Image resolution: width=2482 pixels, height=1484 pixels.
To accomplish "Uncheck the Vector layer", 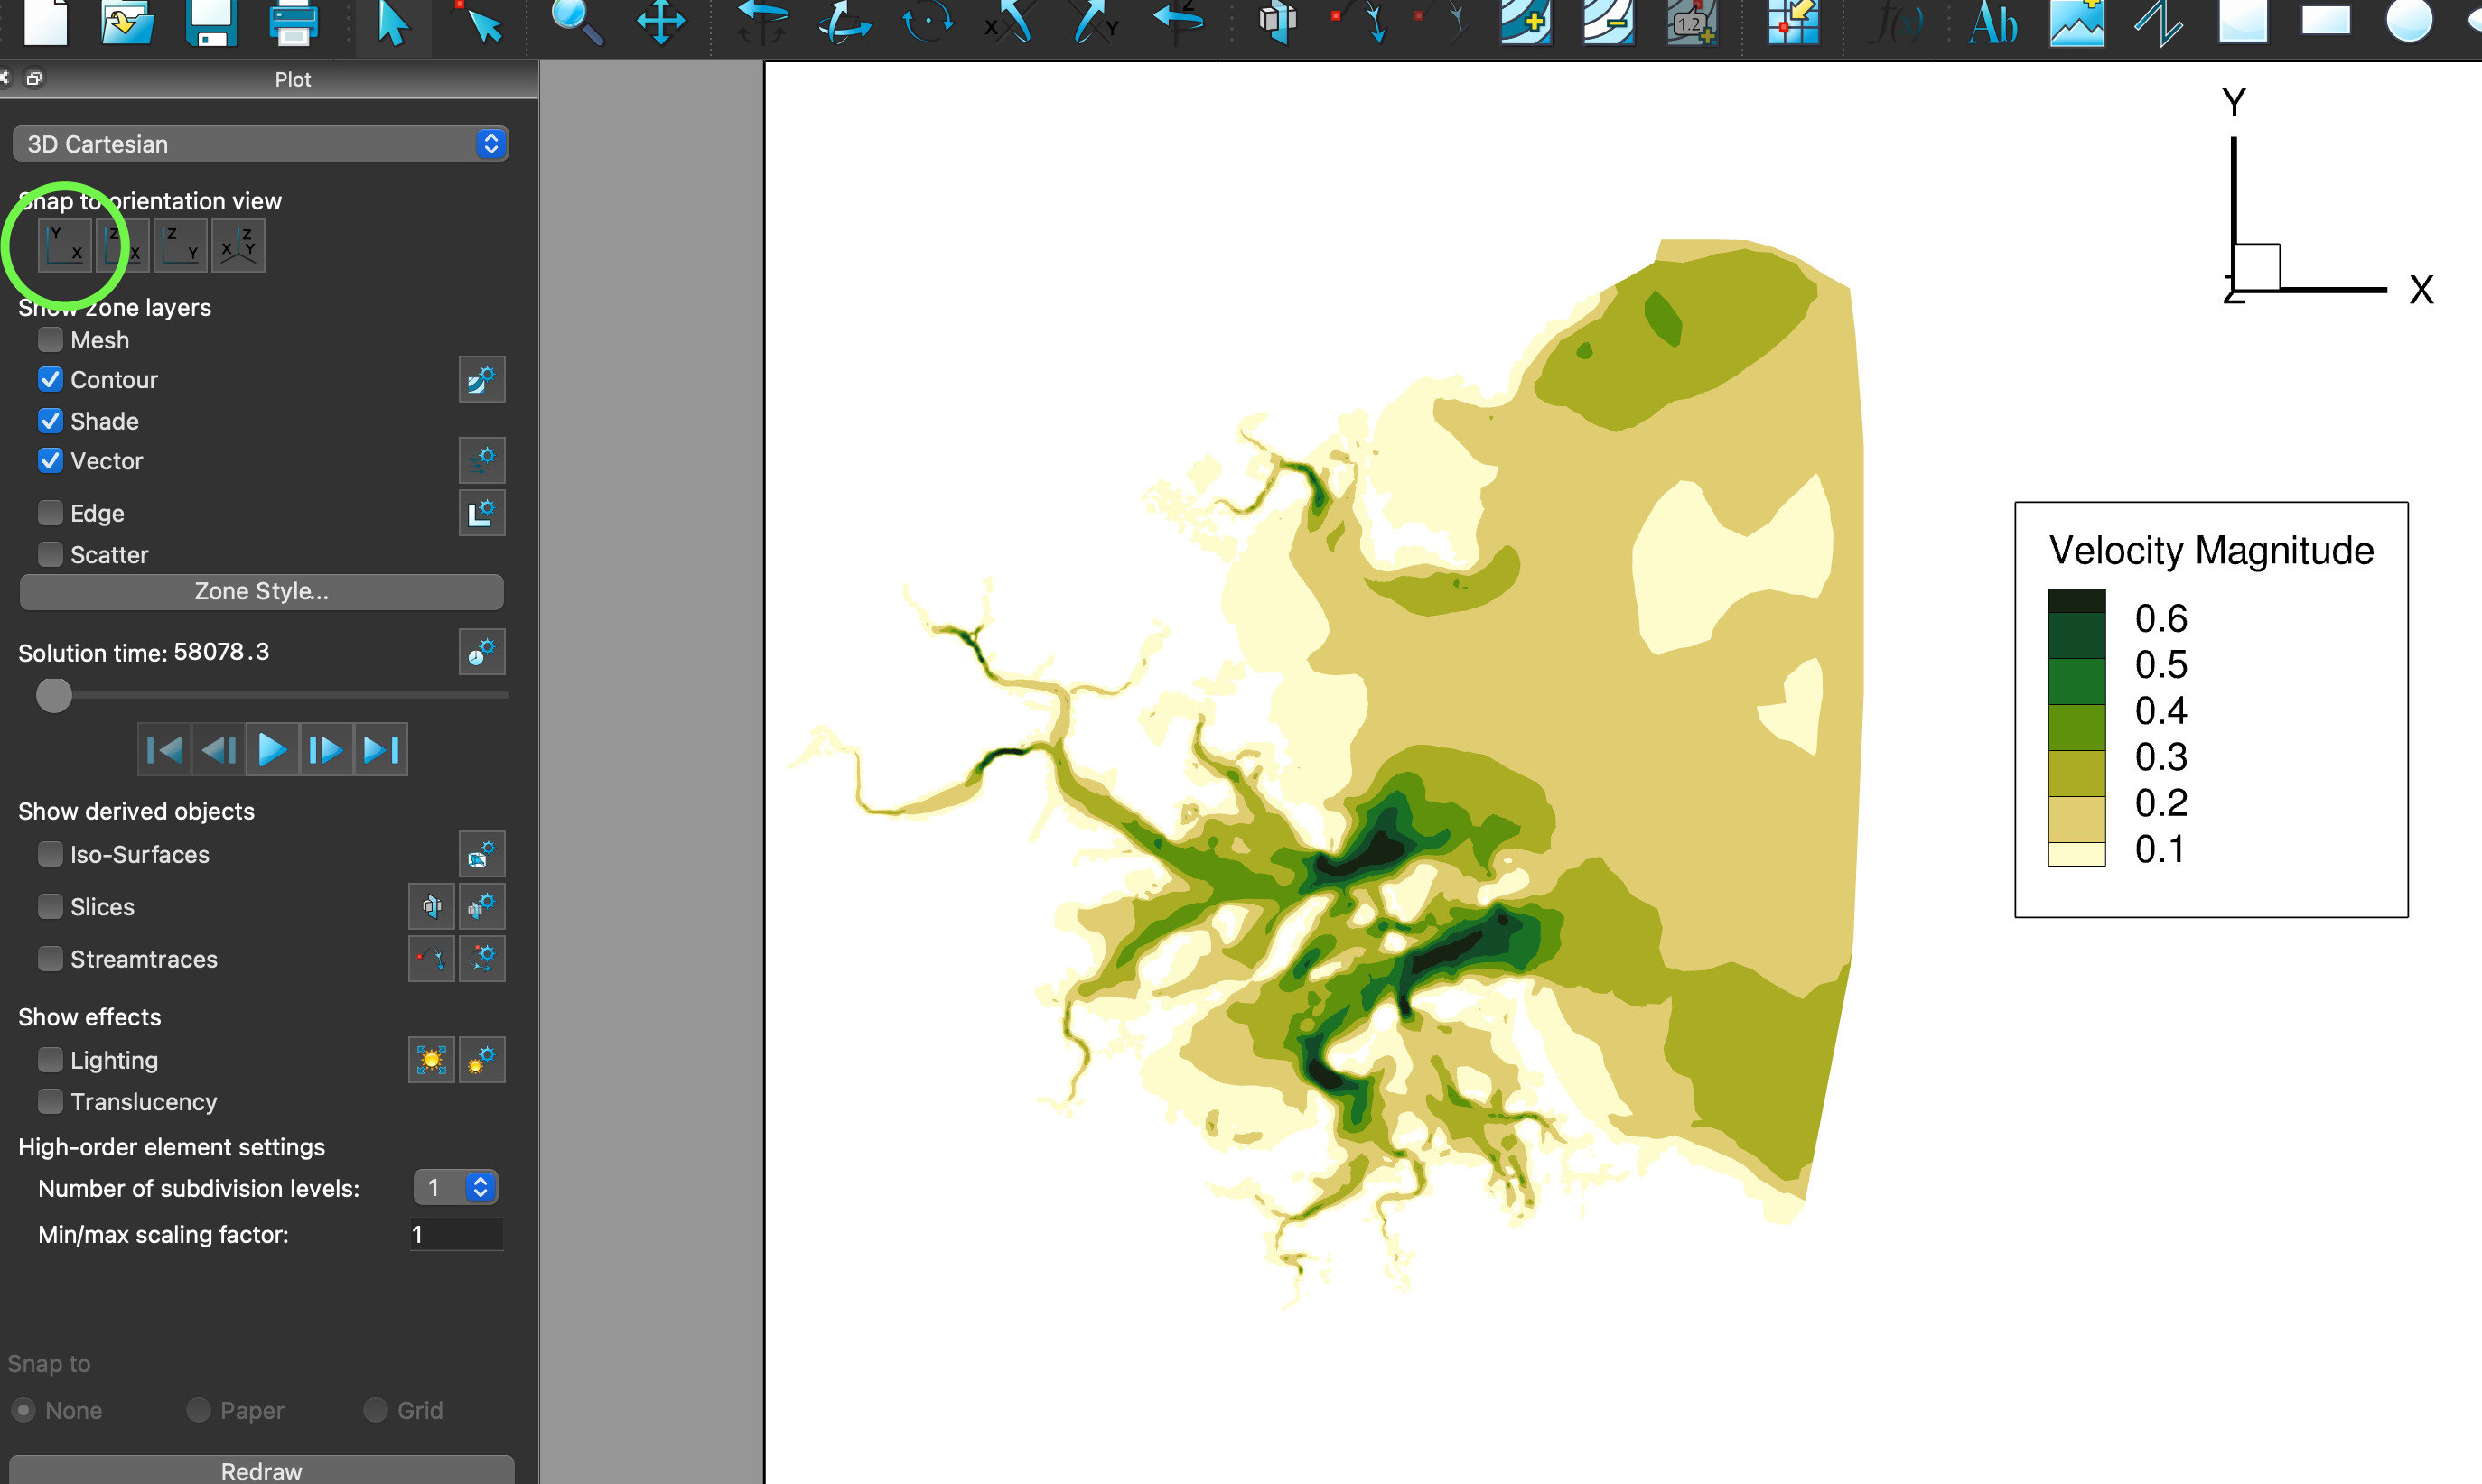I will 50,461.
